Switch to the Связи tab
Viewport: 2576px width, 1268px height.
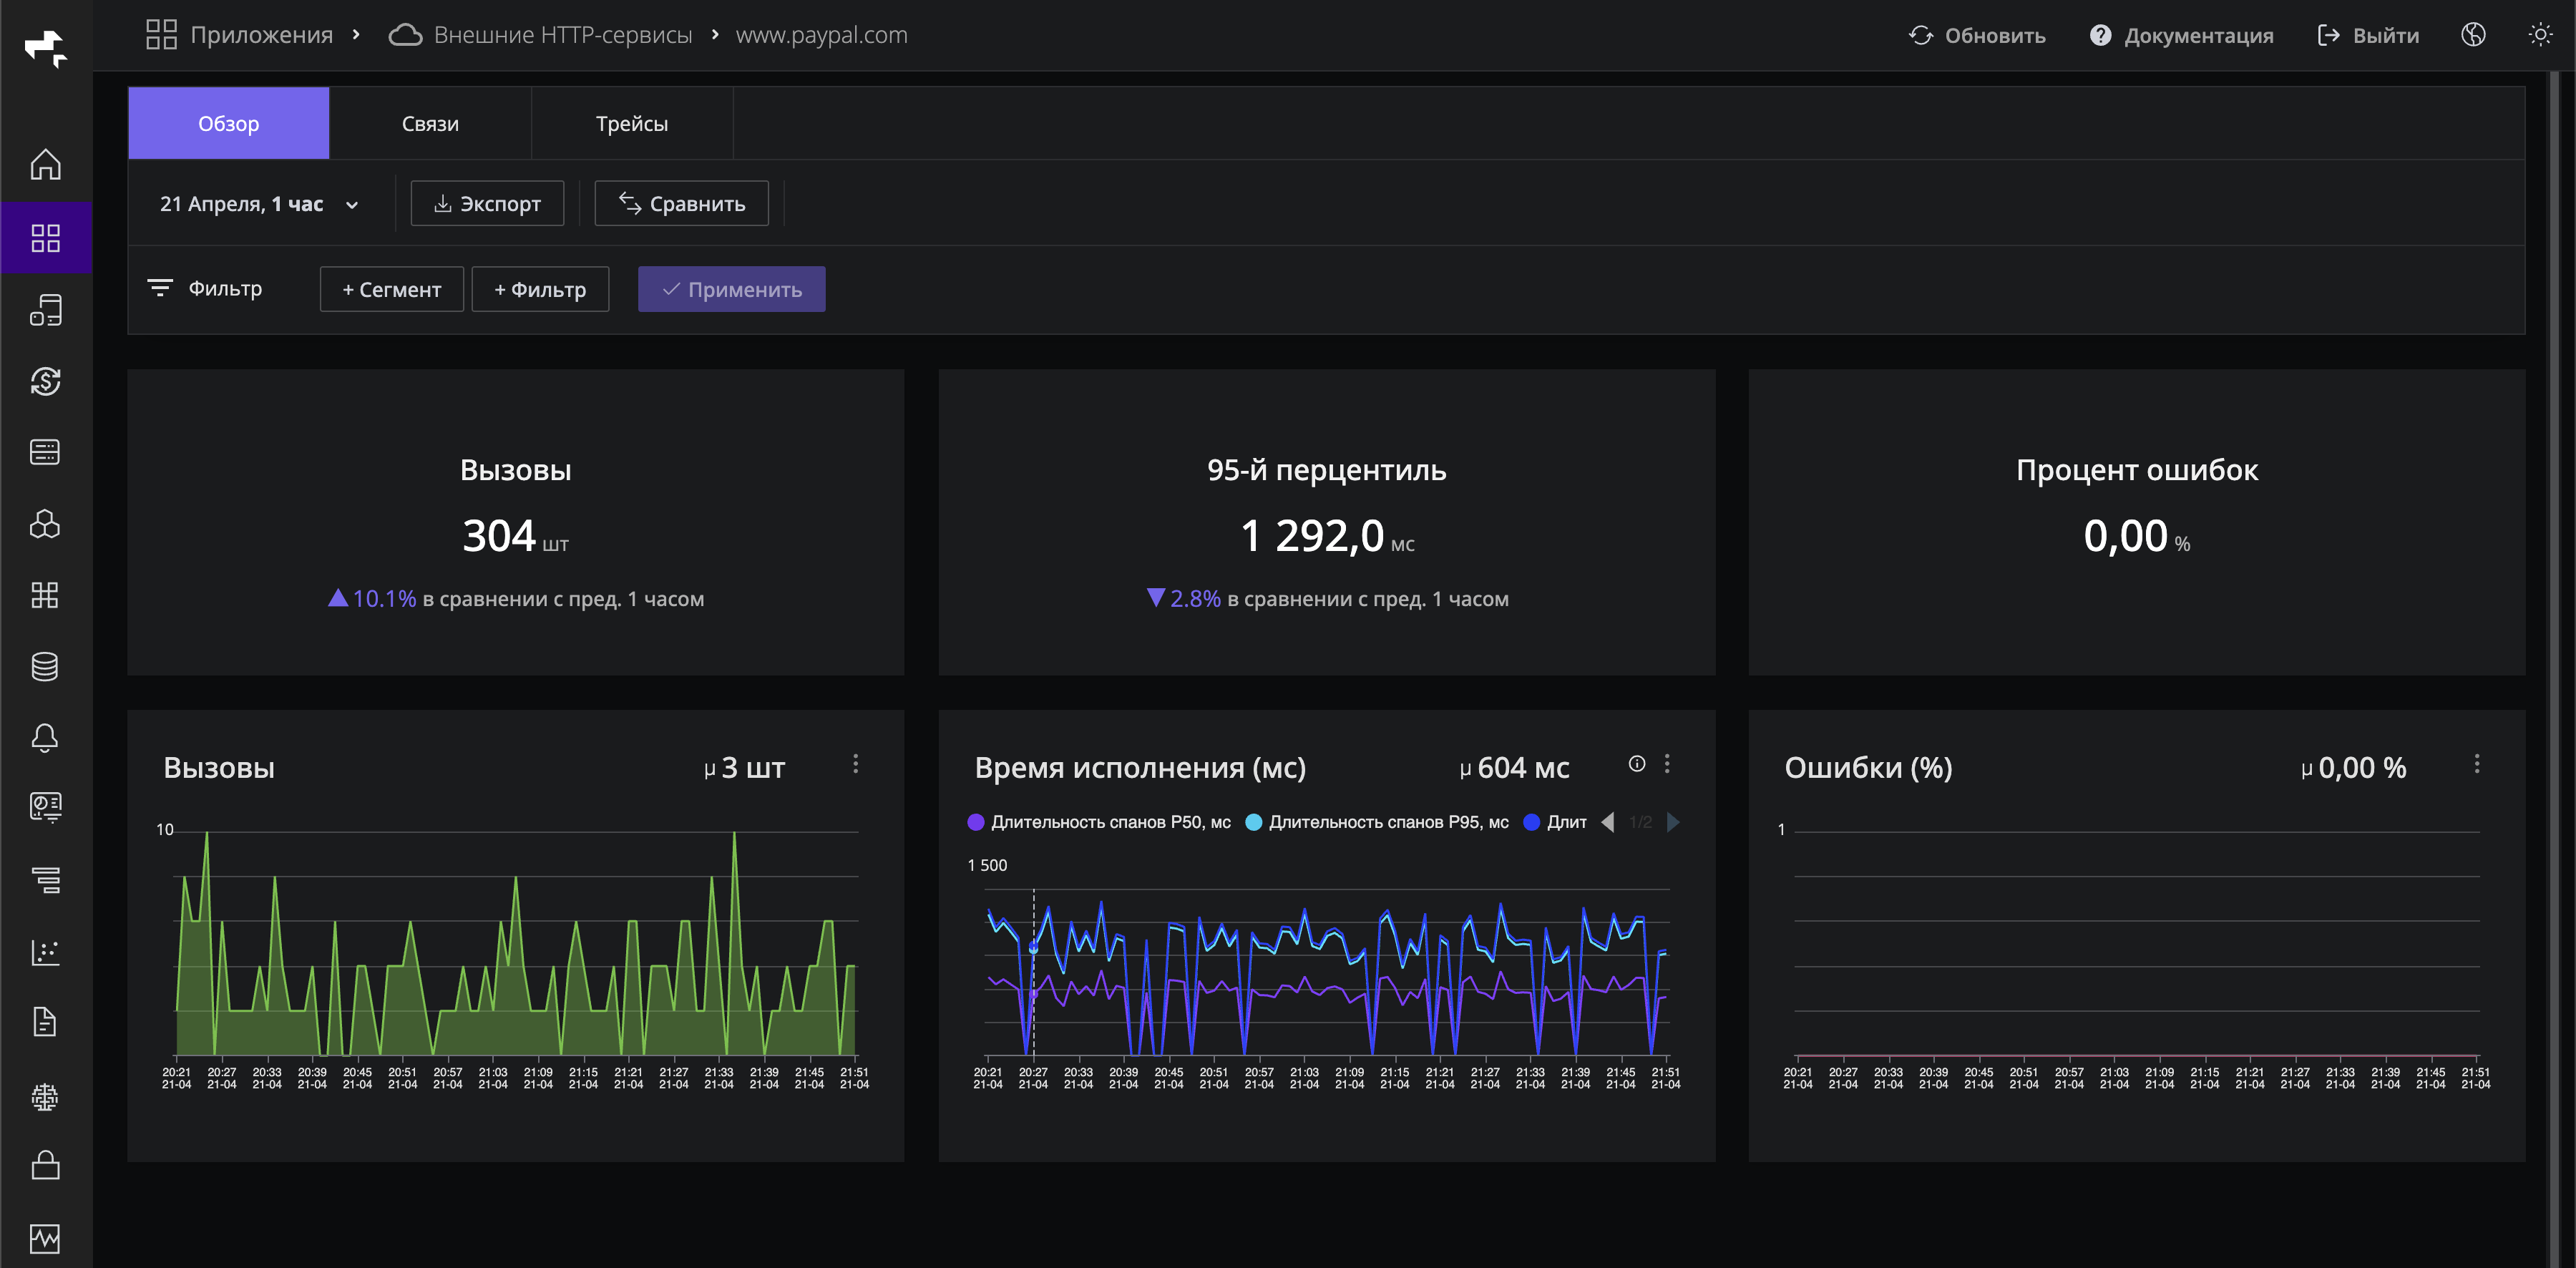coord(430,124)
